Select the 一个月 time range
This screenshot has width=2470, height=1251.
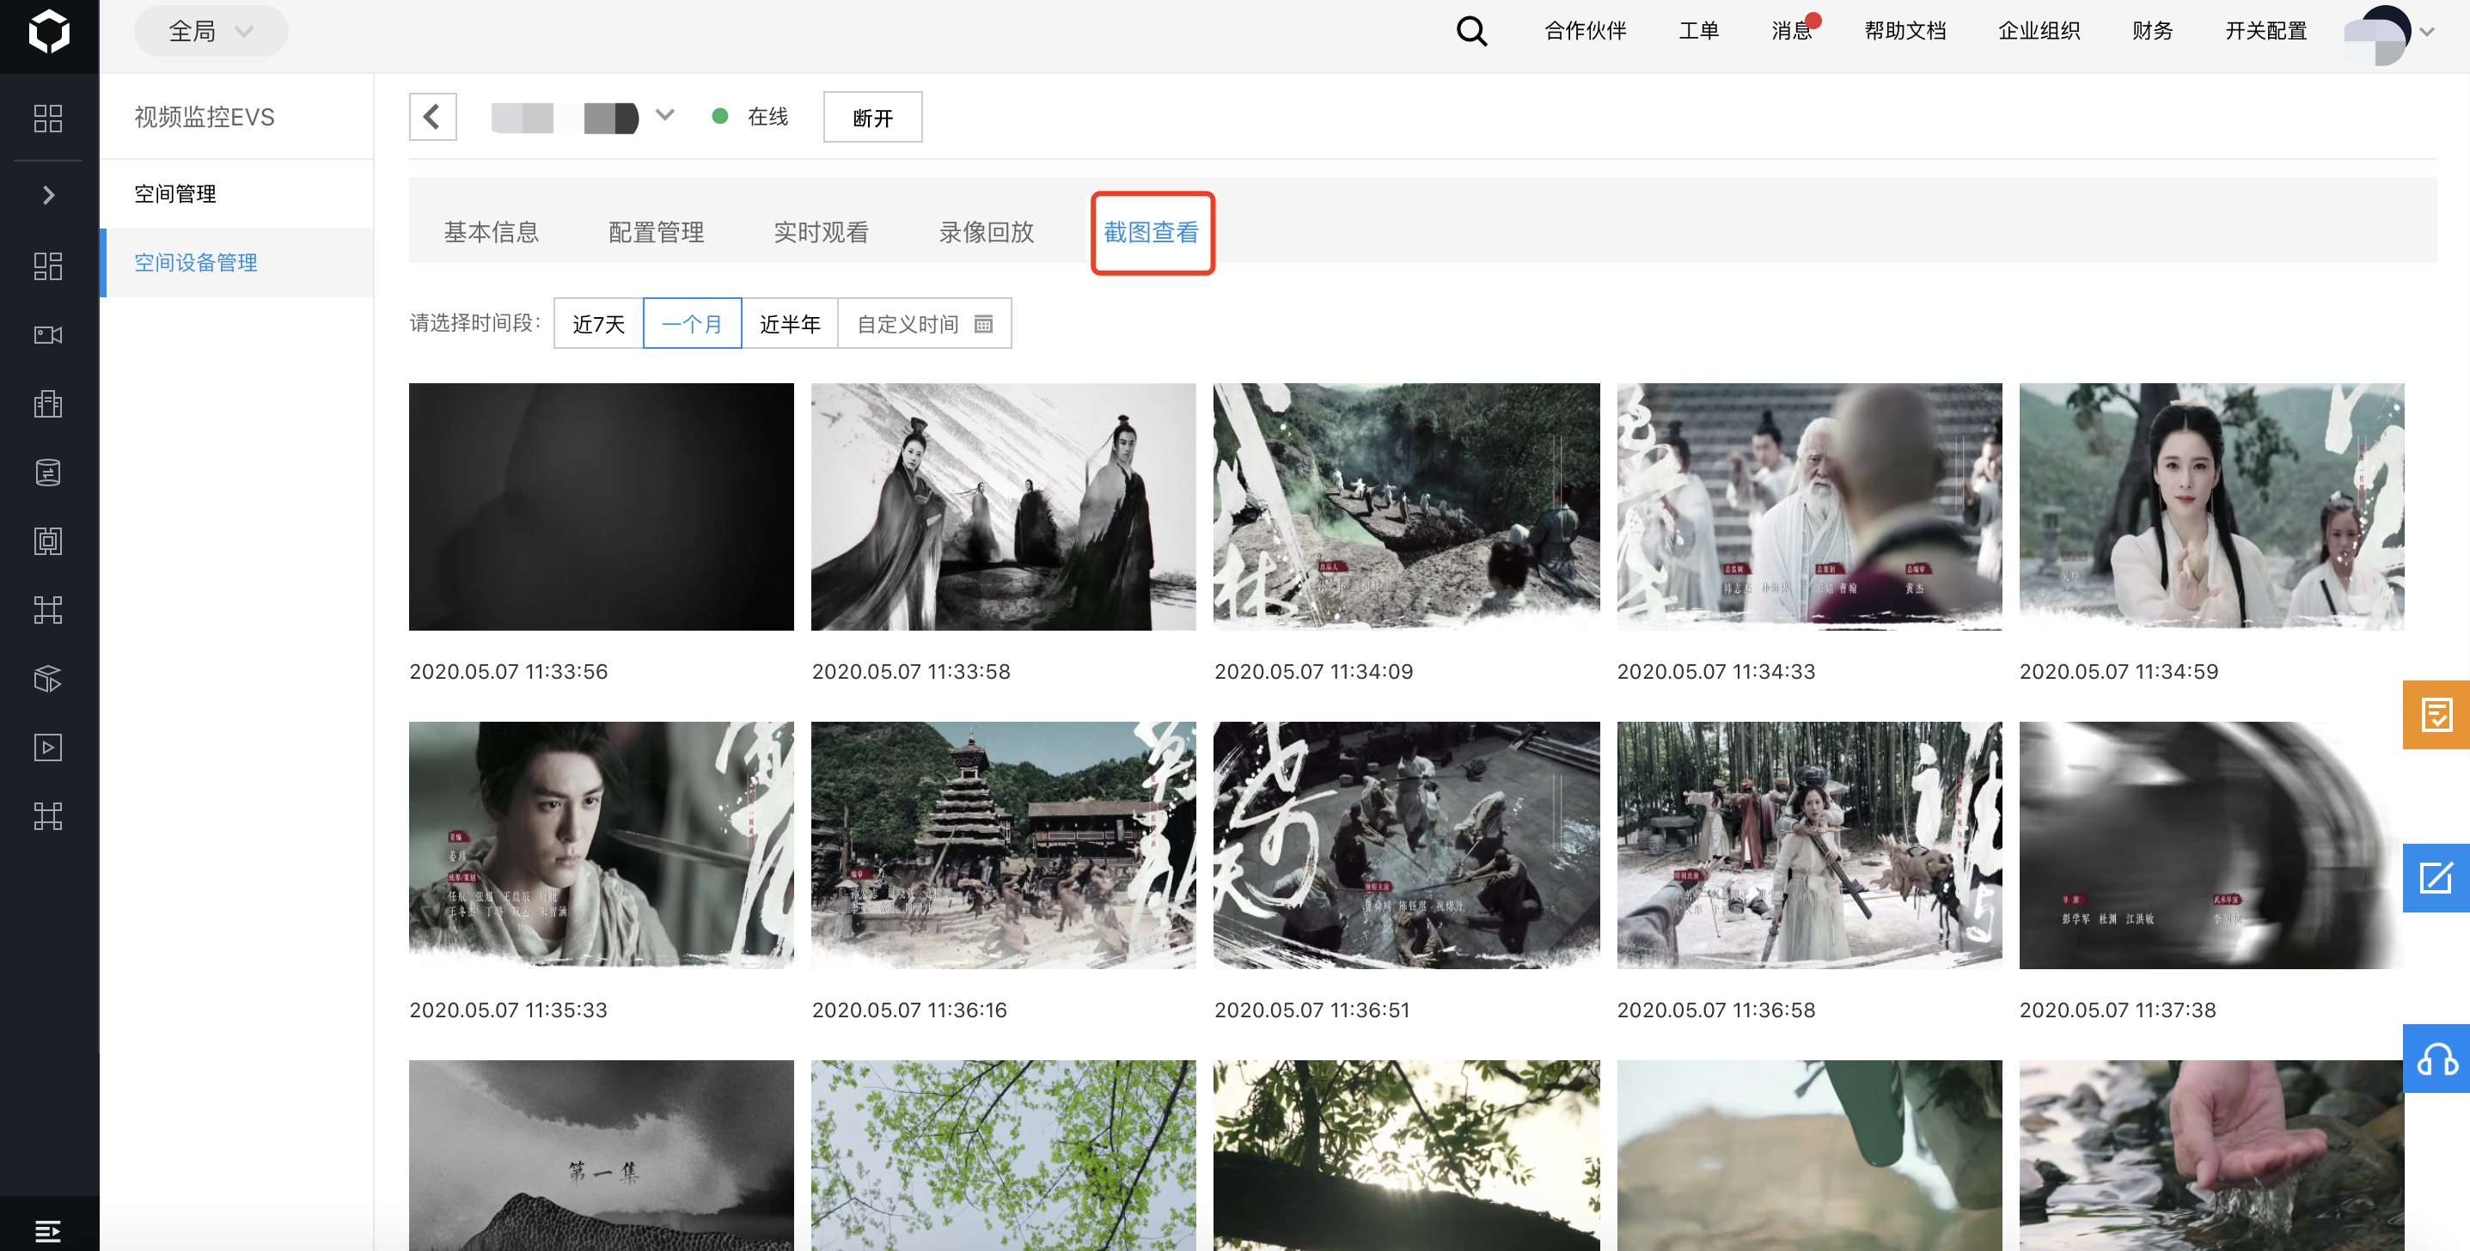coord(693,324)
